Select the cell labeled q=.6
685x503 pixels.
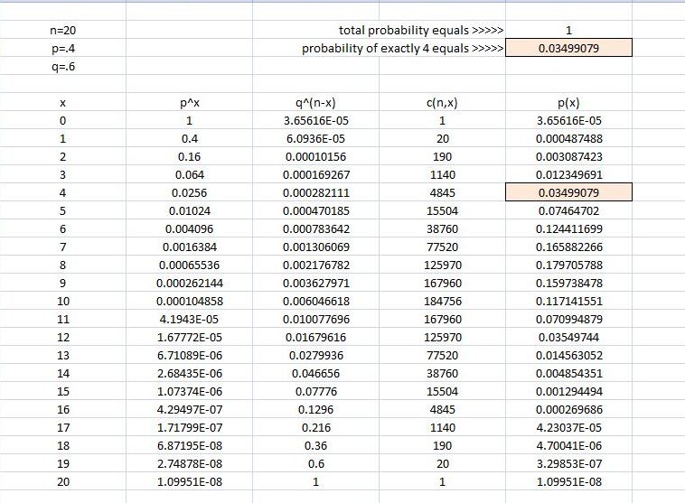click(63, 66)
